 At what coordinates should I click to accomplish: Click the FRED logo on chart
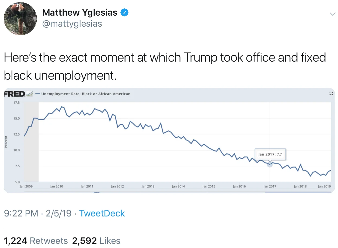pyautogui.click(x=15, y=94)
